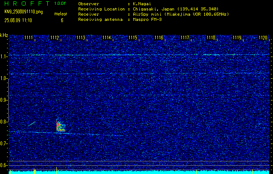Click the timestamp 25.08.09 11:10
The width and height of the screenshot is (273, 174).
(x=18, y=20)
